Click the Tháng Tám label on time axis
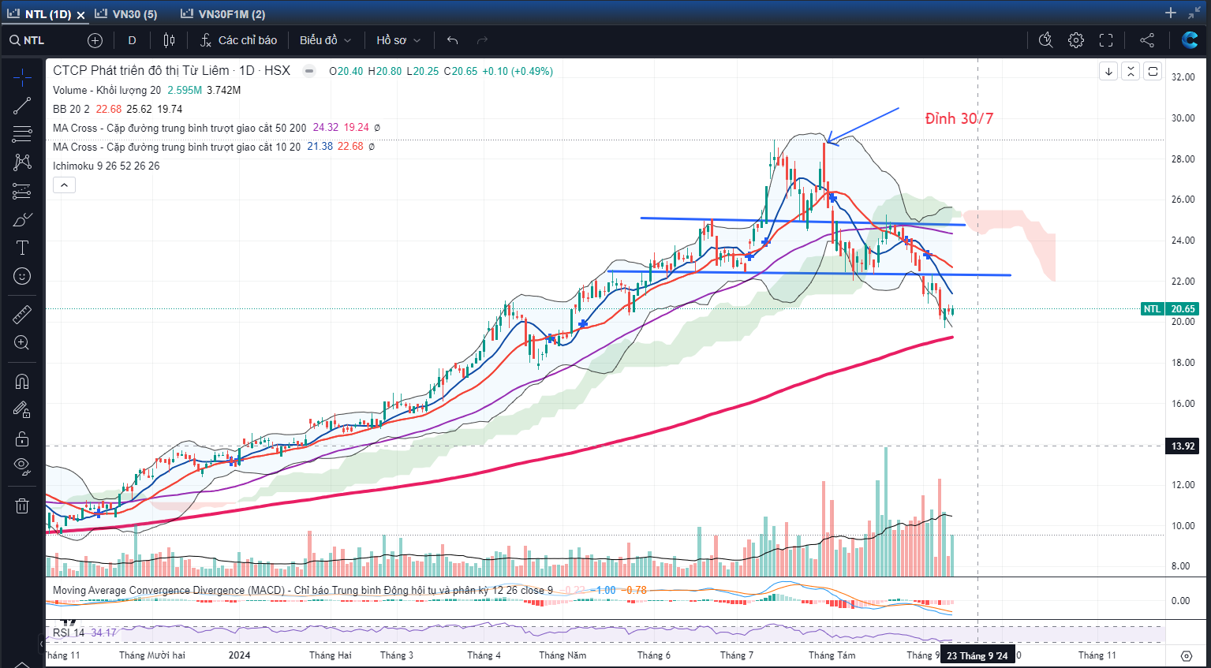 (832, 655)
